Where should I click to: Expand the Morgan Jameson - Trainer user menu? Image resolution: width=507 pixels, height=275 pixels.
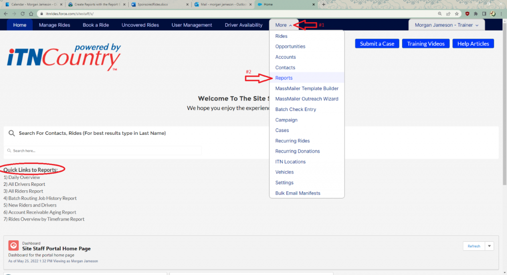(446, 25)
